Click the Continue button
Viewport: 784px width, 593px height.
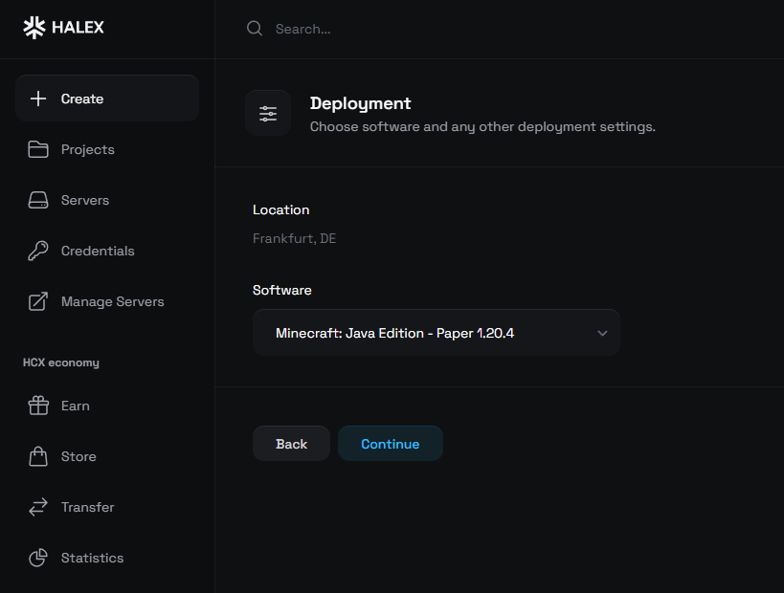[x=390, y=443]
